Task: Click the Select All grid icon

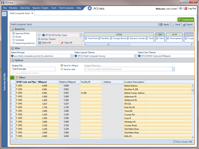Action: coord(40,43)
